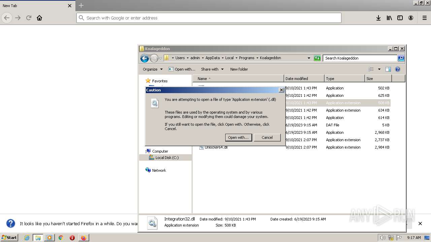The width and height of the screenshot is (431, 242).
Task: Select Favorites in navigation pane
Action: pos(160,81)
